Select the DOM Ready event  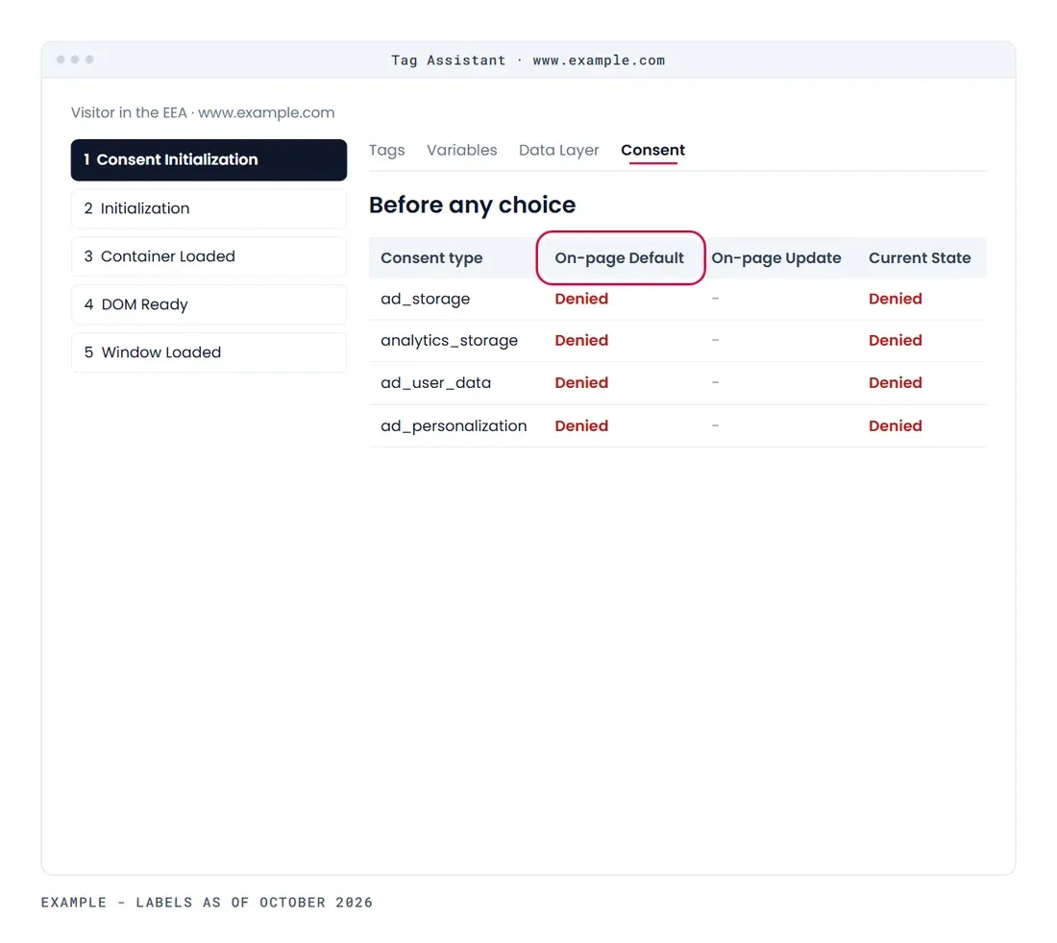click(209, 304)
